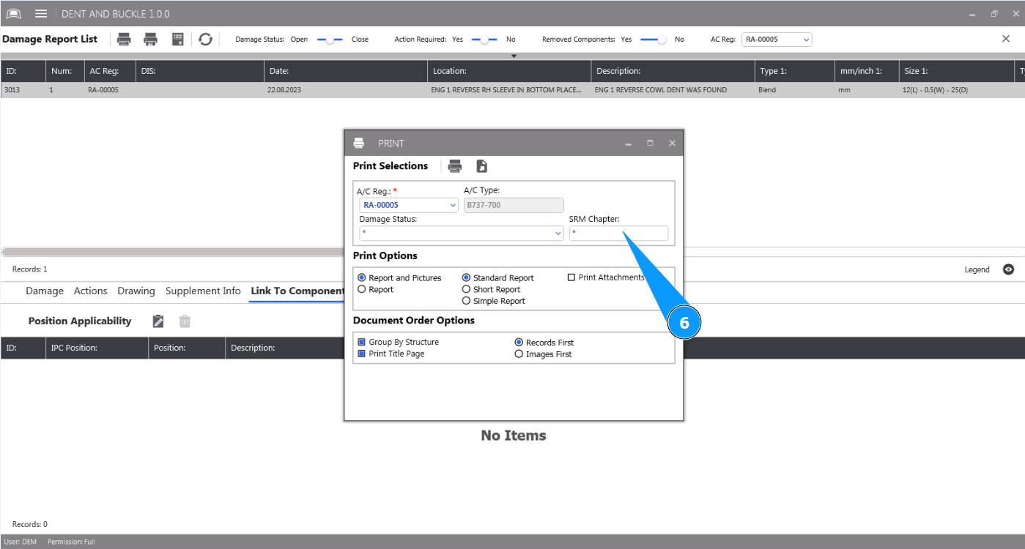The image size is (1025, 549).
Task: Click the SRM Chapter input field
Action: 618,233
